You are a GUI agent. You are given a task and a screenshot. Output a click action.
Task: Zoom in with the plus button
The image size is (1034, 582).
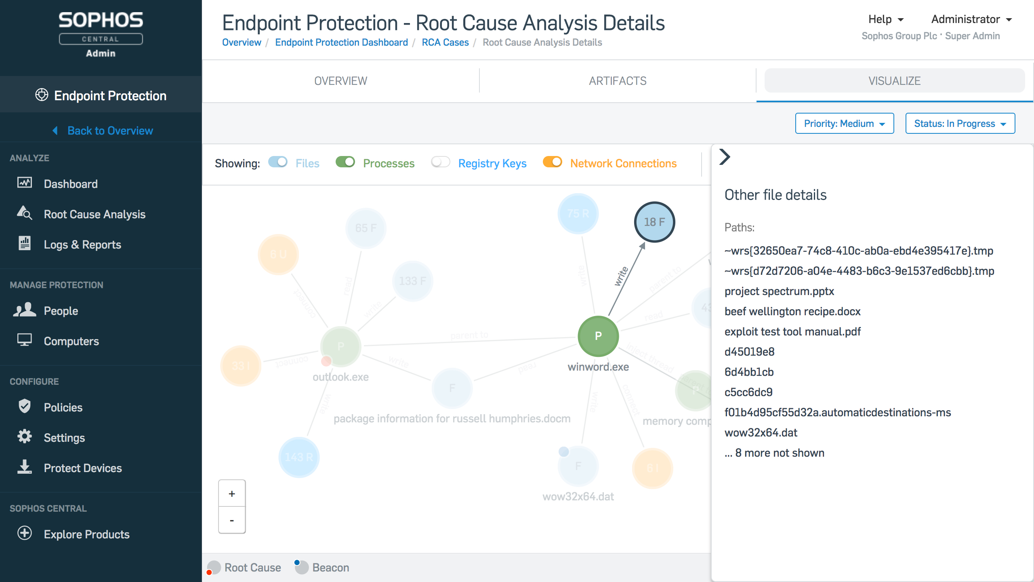232,493
